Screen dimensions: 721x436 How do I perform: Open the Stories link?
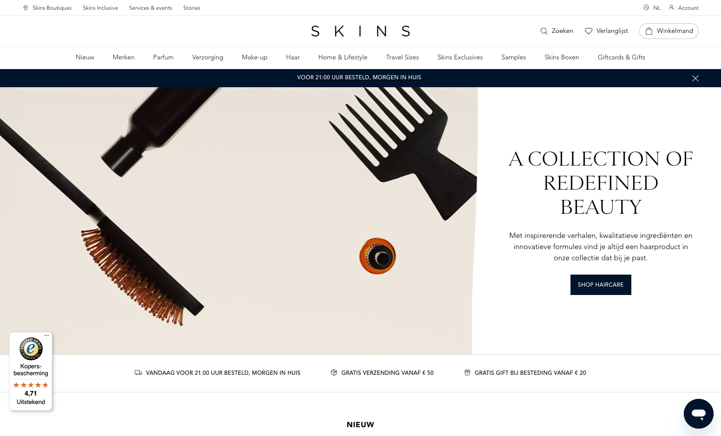(x=191, y=8)
